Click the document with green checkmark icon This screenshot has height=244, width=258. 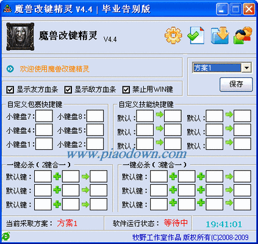coord(196,35)
